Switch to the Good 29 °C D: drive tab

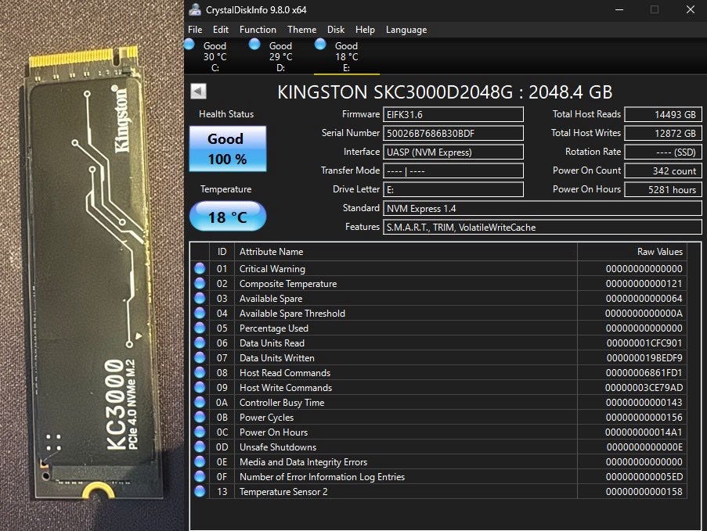[x=280, y=57]
